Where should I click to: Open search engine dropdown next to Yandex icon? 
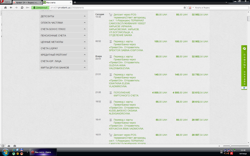click(193, 7)
